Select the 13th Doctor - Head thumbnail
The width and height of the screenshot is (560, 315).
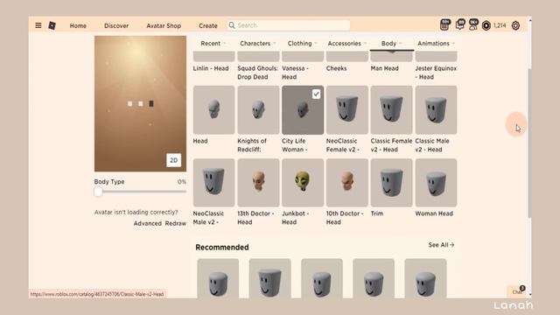258,183
